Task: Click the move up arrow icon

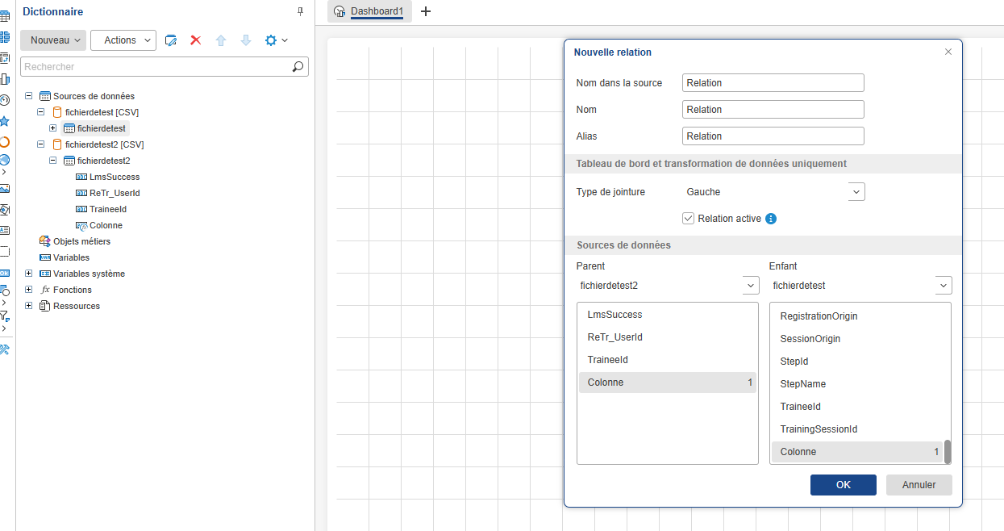Action: (x=221, y=40)
